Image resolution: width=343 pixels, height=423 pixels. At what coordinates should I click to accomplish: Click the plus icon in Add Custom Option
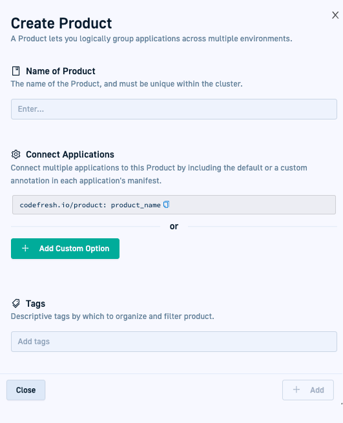[25, 248]
